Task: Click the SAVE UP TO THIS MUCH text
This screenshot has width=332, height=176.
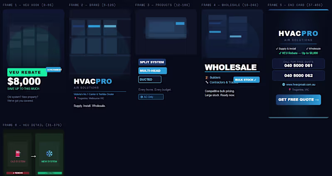Action: pos(23,89)
